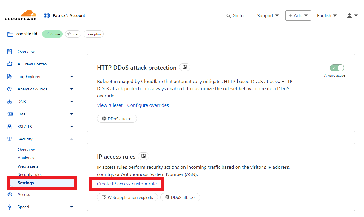Click the user profile icon
The width and height of the screenshot is (364, 217).
tap(352, 15)
